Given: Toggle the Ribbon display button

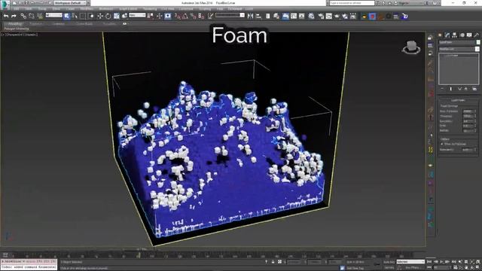Looking at the screenshot, I should pos(285,16).
